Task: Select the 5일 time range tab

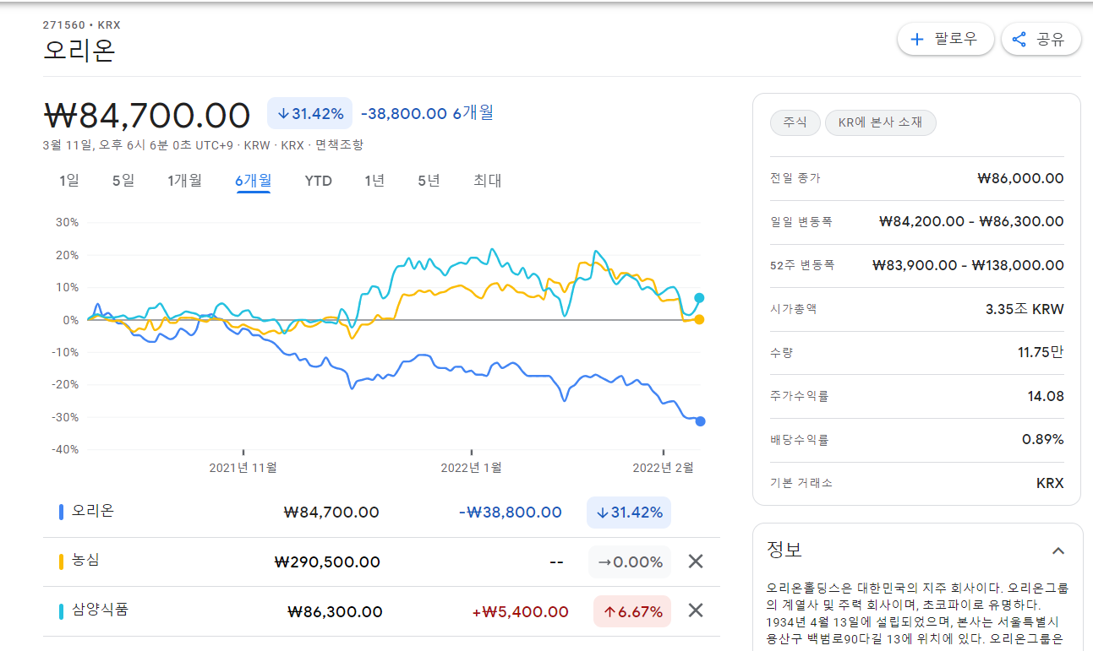Action: 123,181
